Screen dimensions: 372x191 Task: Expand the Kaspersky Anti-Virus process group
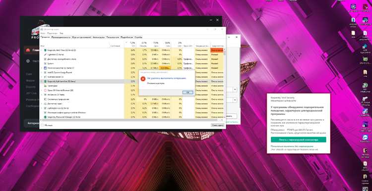pos(42,50)
